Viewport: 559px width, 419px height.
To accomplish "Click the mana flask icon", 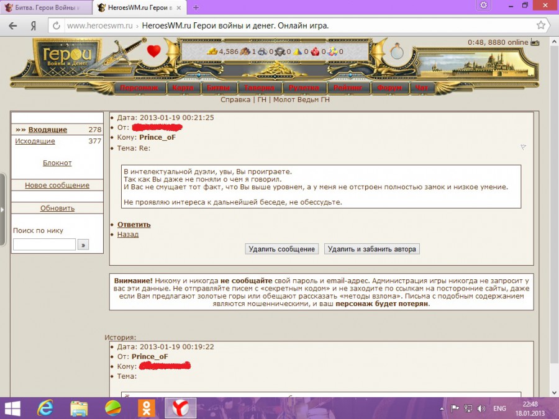I will coord(396,52).
